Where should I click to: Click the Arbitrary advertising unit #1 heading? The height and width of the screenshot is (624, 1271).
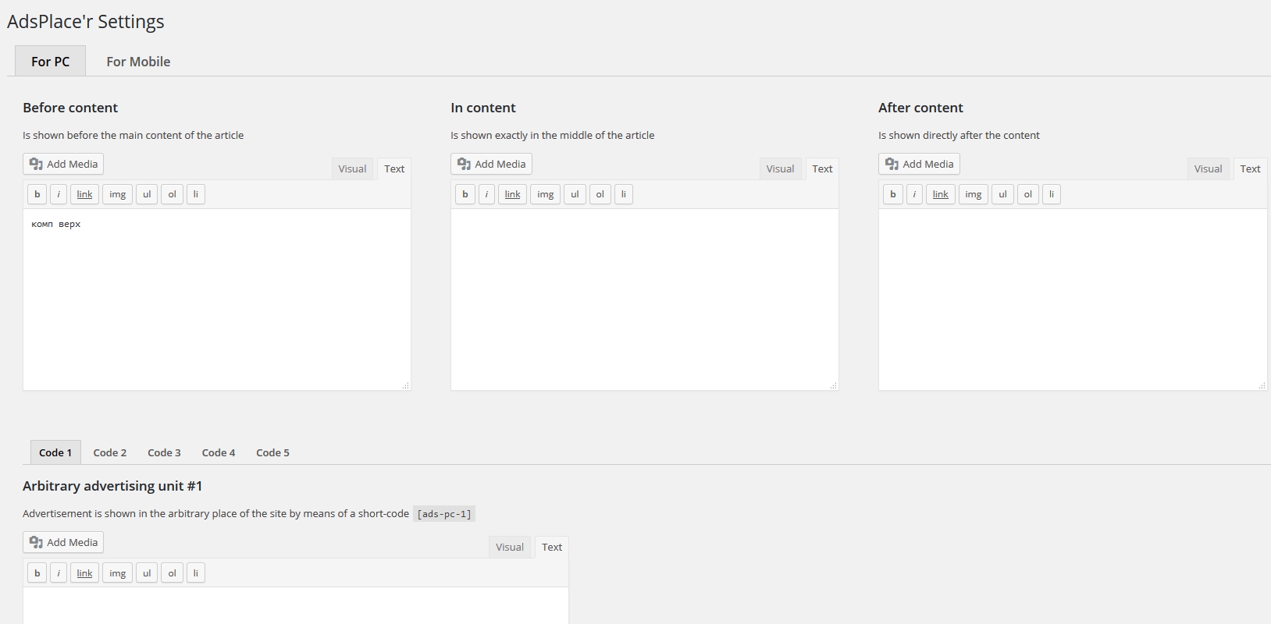(112, 486)
